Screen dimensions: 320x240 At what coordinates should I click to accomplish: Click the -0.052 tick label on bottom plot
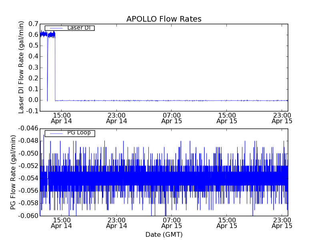[28, 166]
